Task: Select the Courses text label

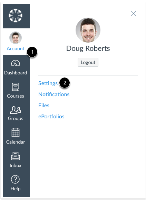Action: coord(16,96)
